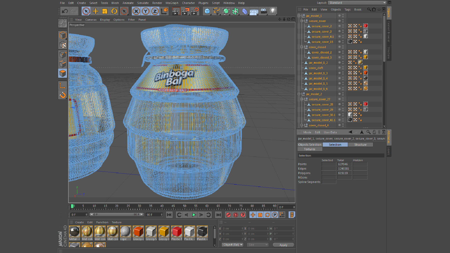The height and width of the screenshot is (253, 450).
Task: Select the Rotate tool
Action: 114,11
